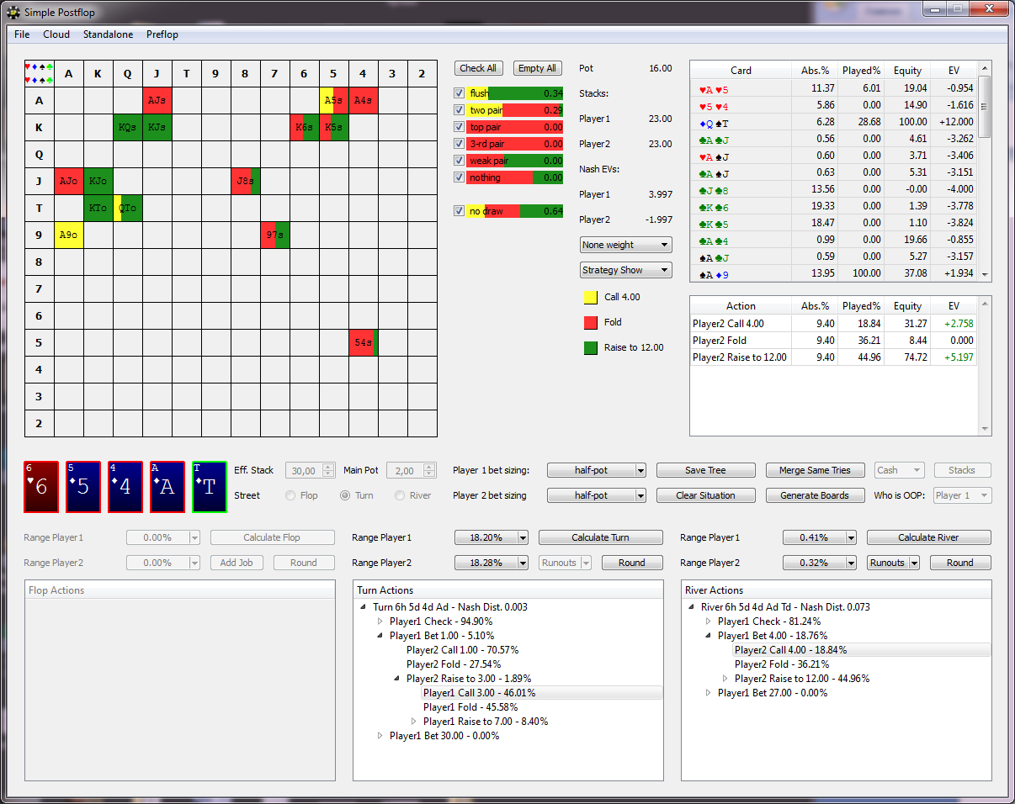This screenshot has height=804, width=1015.
Task: Expand Player2 Raise to 12.00 - 44.96% node
Action: (x=725, y=679)
